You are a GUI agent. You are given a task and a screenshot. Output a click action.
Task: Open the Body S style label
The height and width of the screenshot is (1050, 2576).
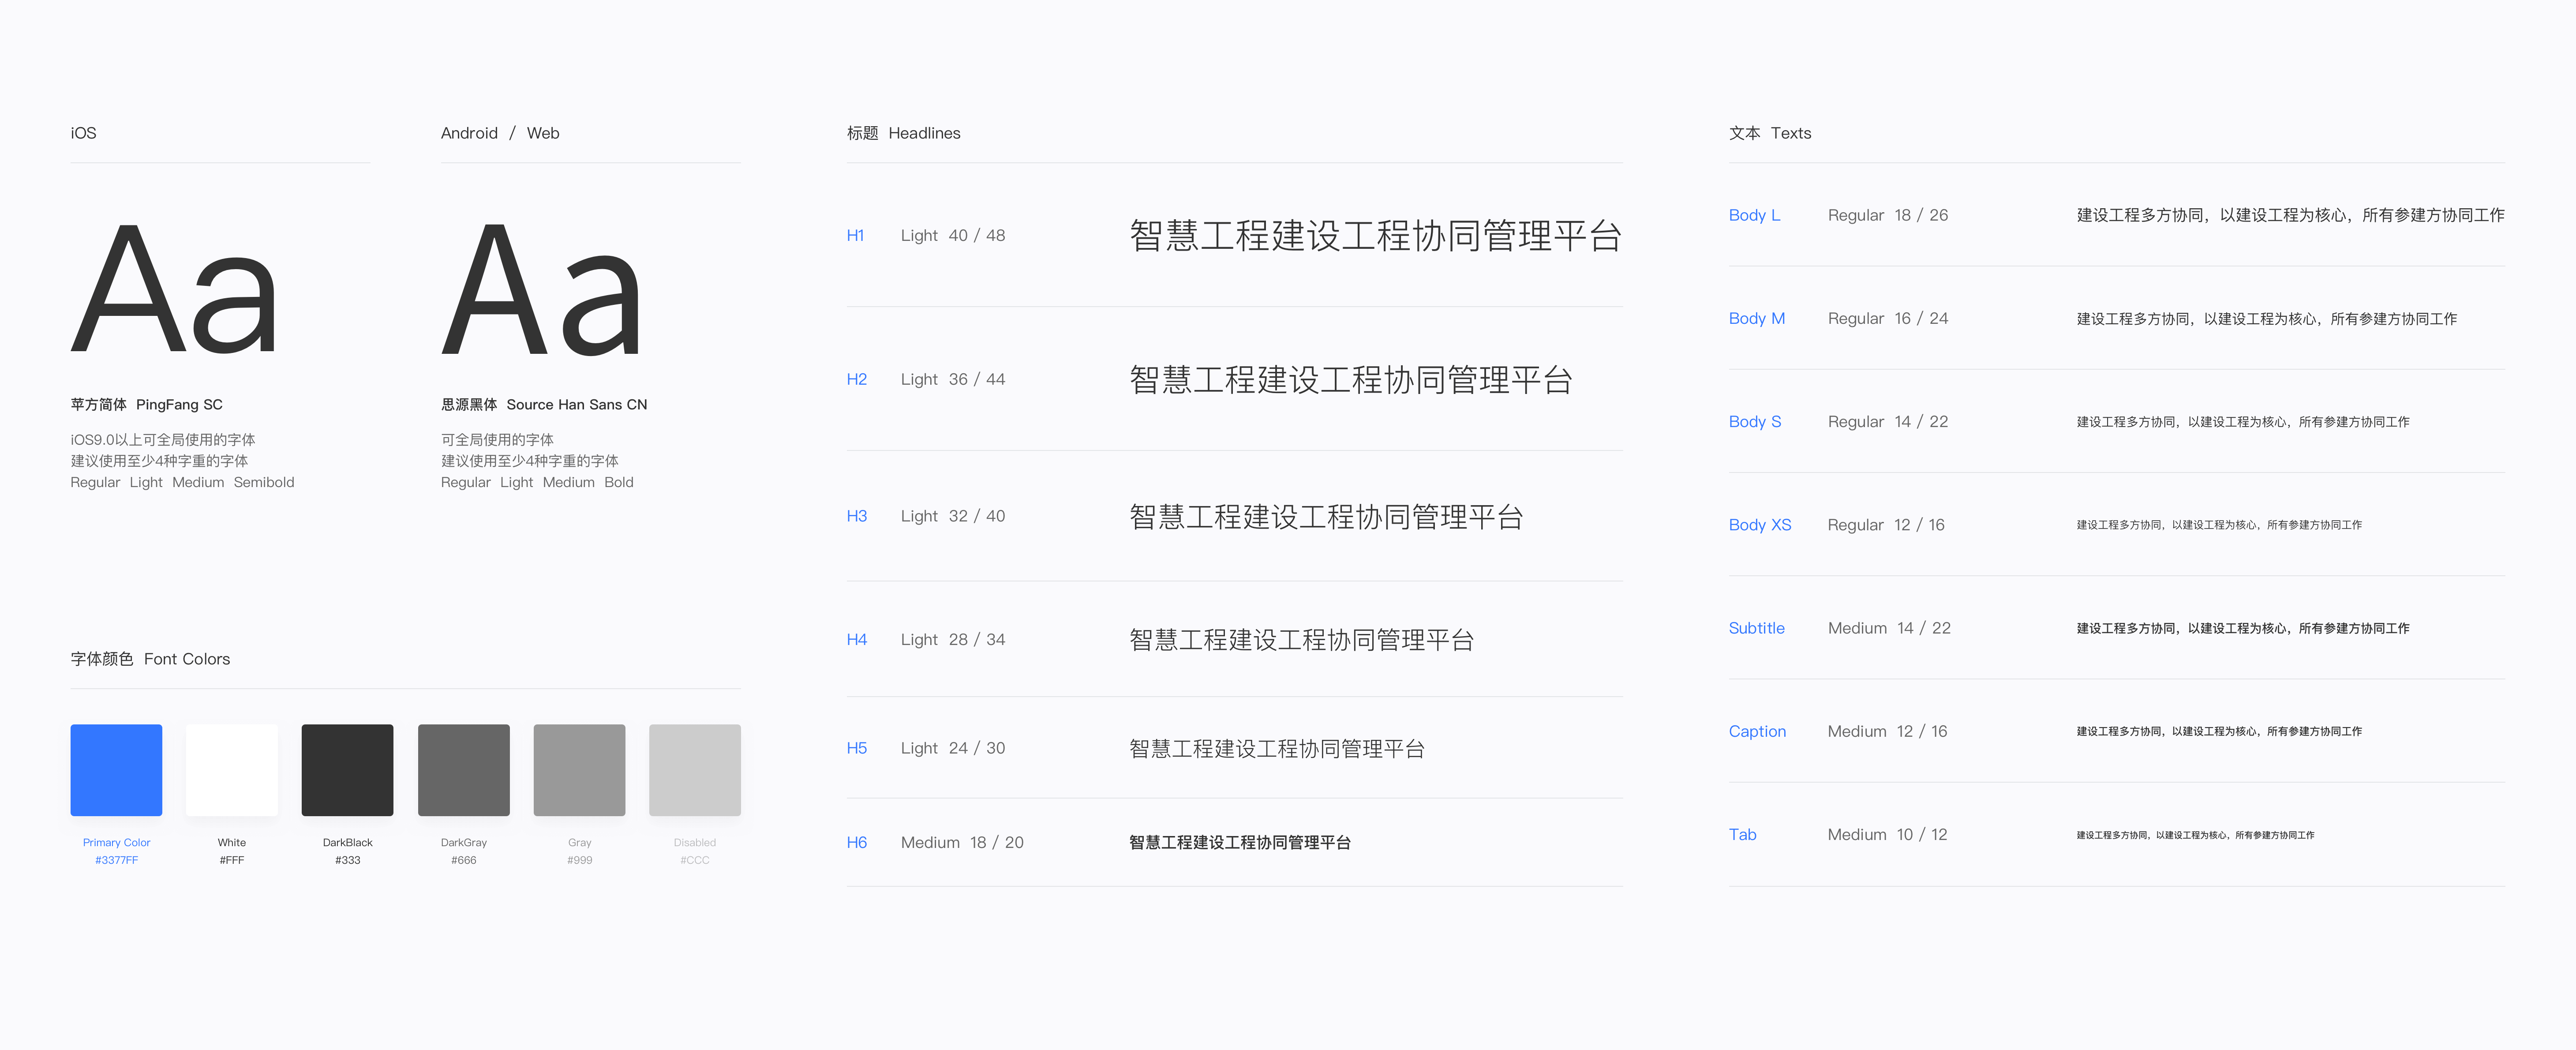tap(1755, 422)
